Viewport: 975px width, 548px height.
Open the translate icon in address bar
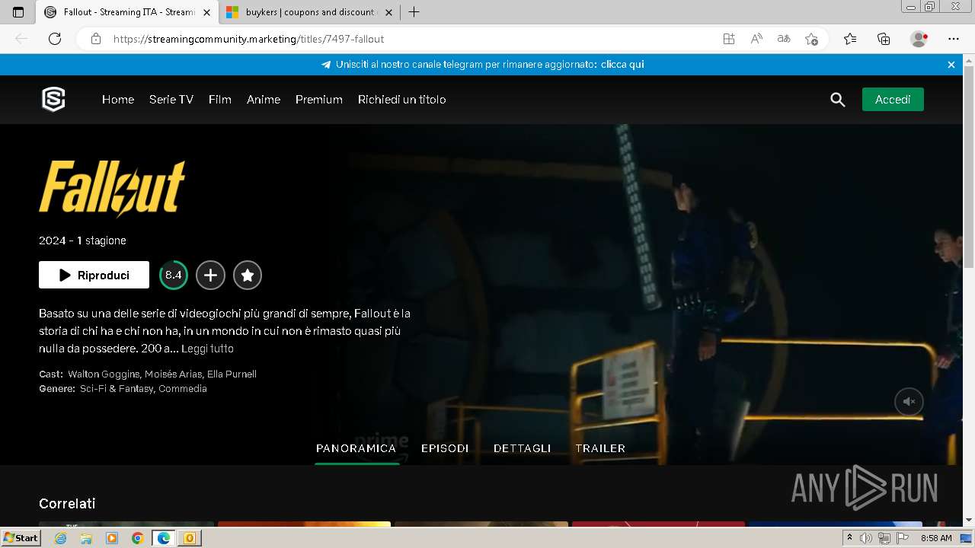pyautogui.click(x=784, y=39)
